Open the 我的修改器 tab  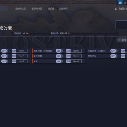coord(20,8)
